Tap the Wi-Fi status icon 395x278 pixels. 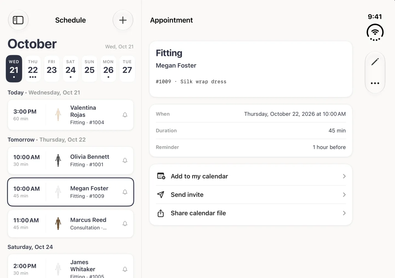[x=375, y=32]
